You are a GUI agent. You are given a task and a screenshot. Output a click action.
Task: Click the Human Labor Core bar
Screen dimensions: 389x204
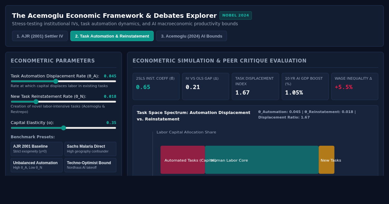262,160
